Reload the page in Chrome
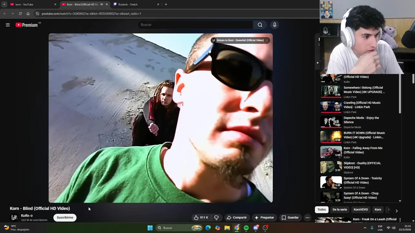Image resolution: width=415 pixels, height=233 pixels. [20, 14]
